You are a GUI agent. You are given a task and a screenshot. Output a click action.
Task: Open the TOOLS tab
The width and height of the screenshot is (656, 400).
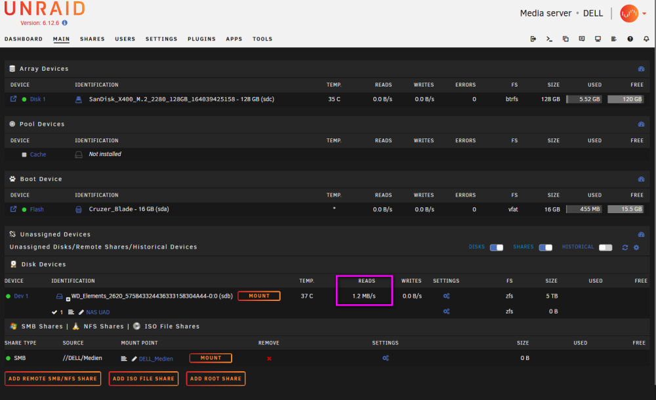(262, 39)
